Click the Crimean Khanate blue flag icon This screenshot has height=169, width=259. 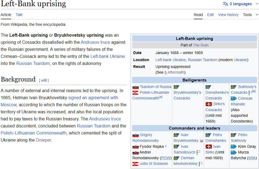[x=234, y=99]
